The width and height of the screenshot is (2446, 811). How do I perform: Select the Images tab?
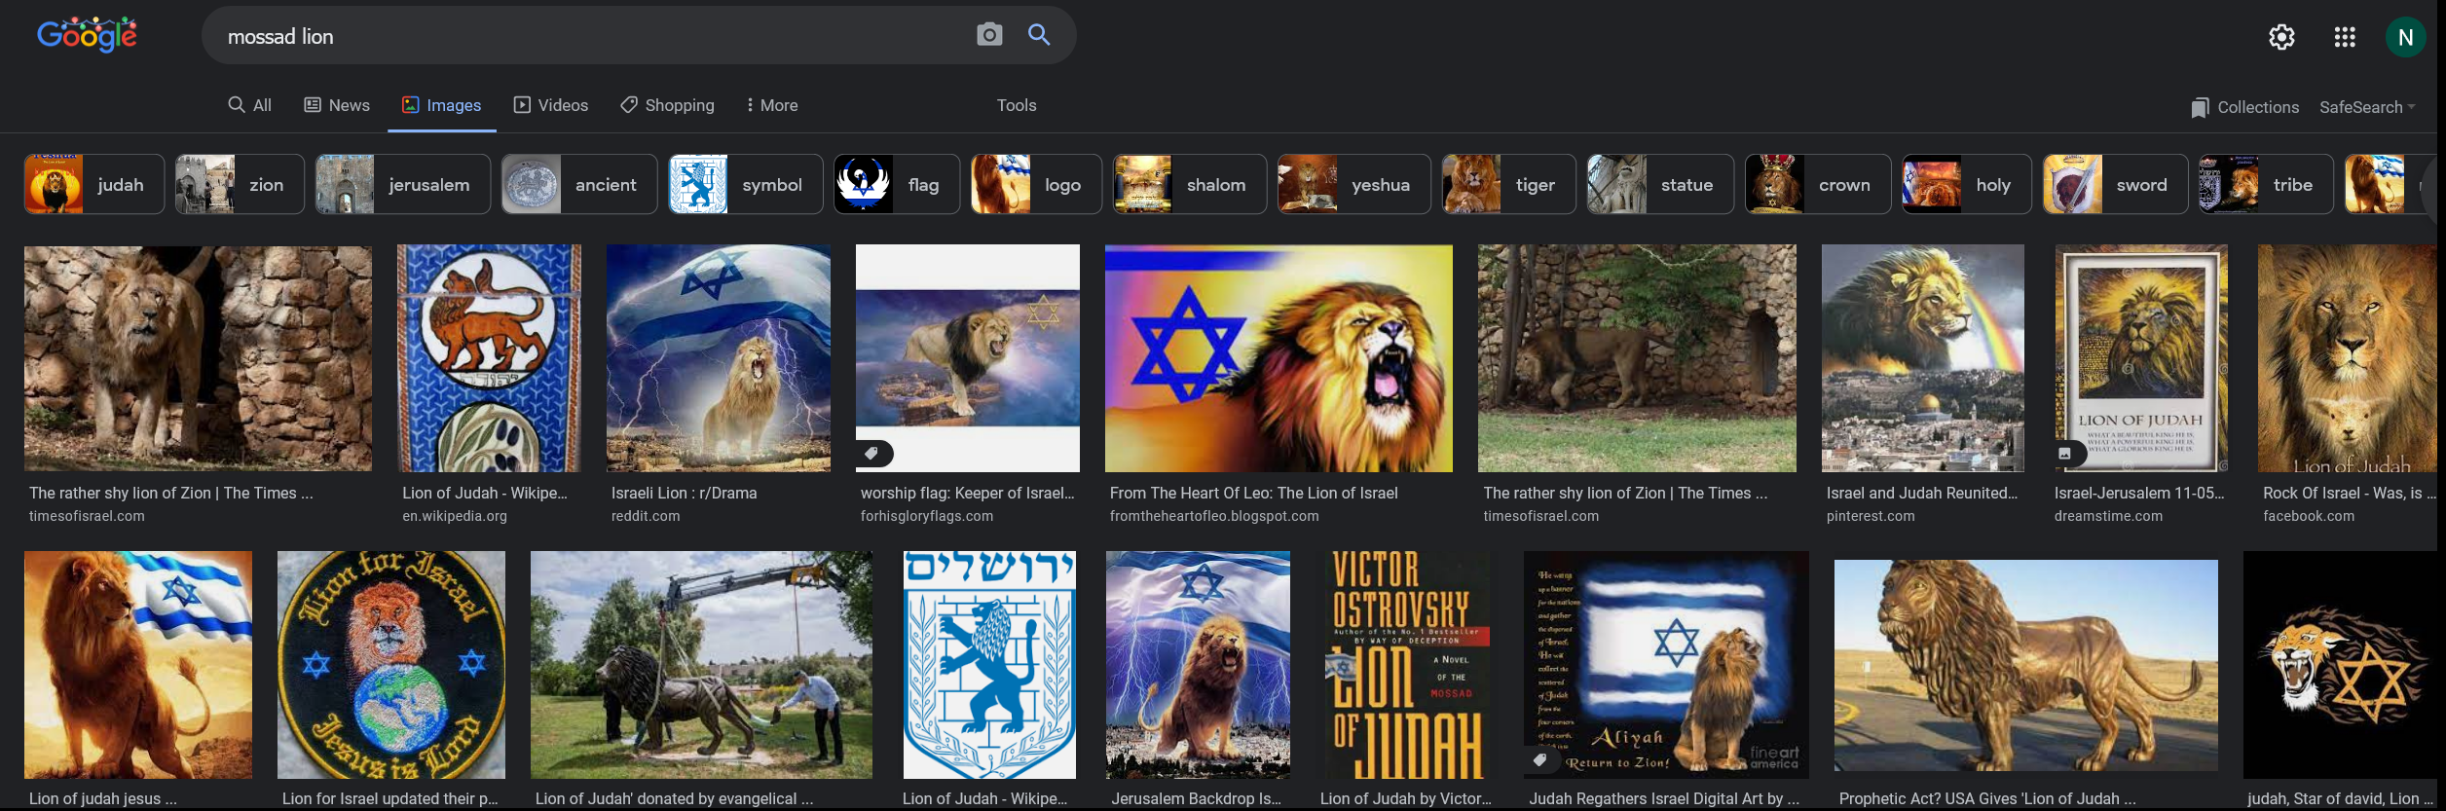coord(442,105)
